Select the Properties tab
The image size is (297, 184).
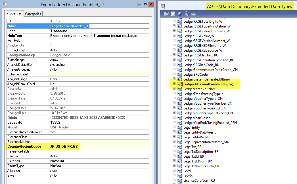pyautogui.click(x=14, y=13)
